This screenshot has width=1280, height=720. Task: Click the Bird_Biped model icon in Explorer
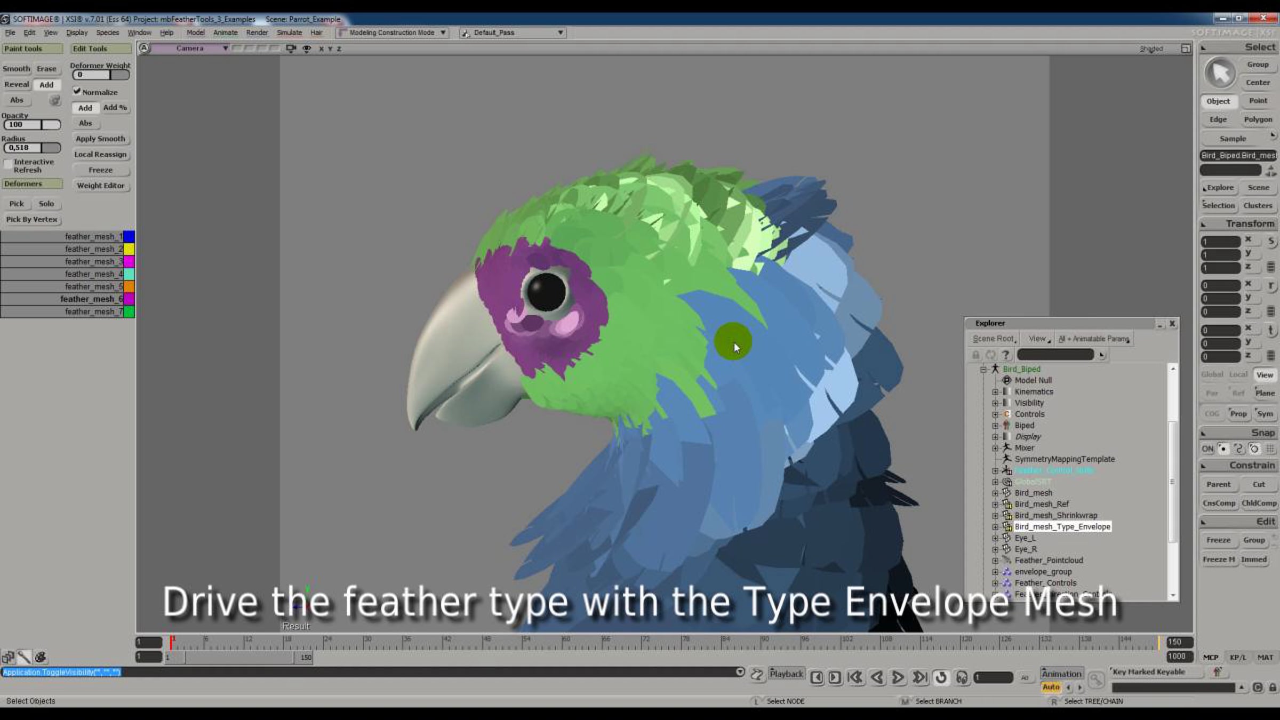tap(995, 369)
